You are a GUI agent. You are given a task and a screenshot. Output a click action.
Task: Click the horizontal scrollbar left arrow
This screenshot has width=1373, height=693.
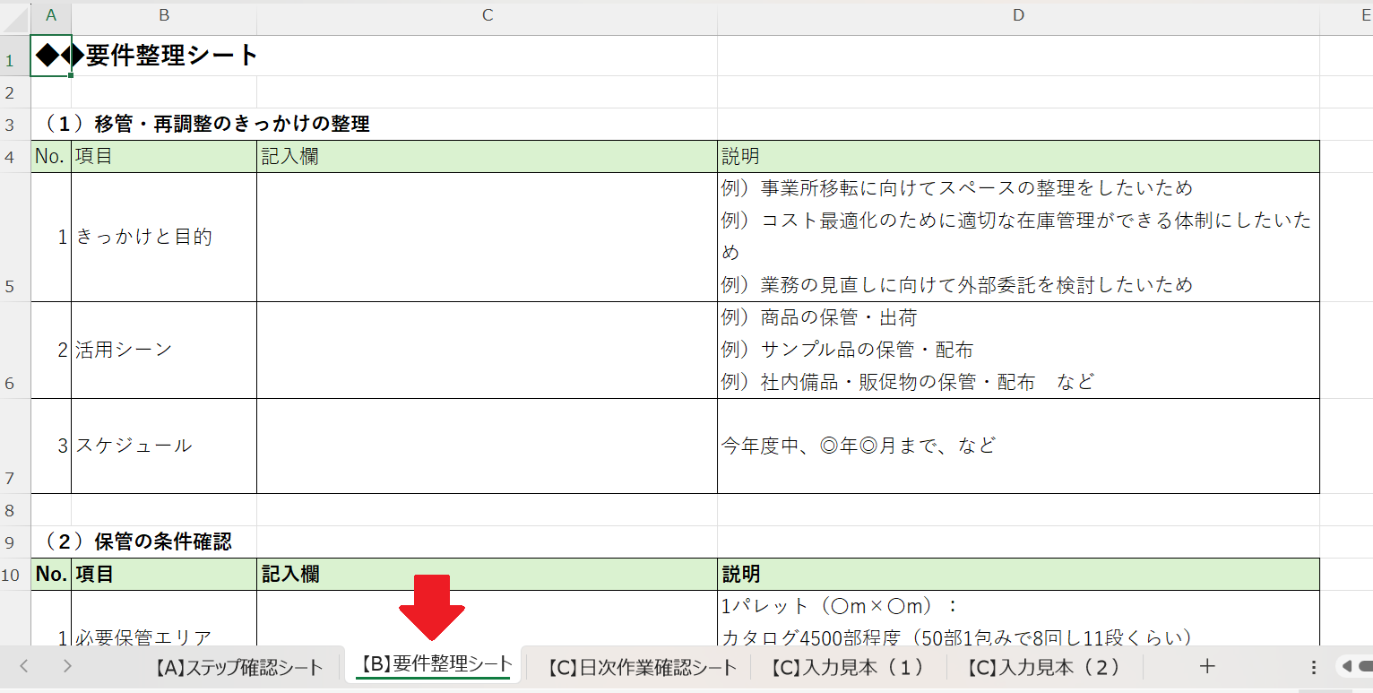(x=1347, y=666)
